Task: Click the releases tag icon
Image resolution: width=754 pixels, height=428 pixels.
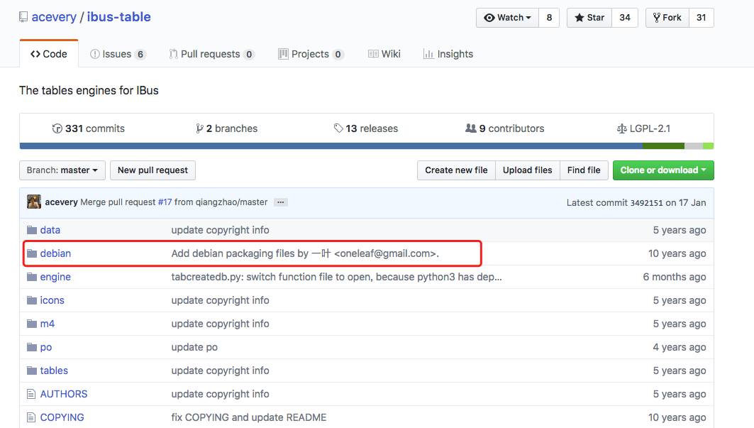Action: [x=338, y=128]
